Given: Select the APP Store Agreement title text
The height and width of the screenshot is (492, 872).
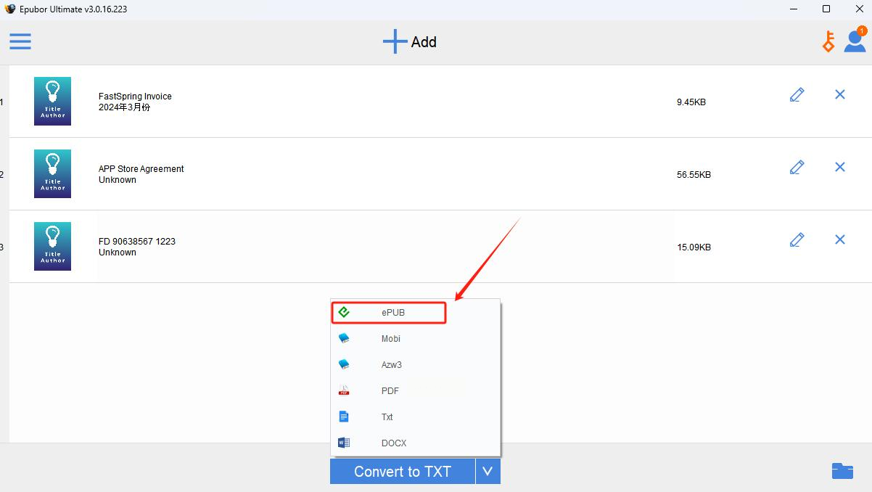Looking at the screenshot, I should click(141, 169).
